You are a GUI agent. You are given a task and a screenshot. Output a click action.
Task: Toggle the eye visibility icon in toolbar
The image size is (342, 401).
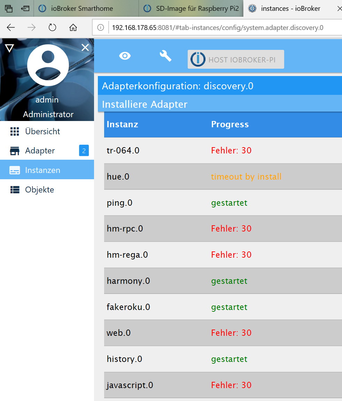[125, 56]
